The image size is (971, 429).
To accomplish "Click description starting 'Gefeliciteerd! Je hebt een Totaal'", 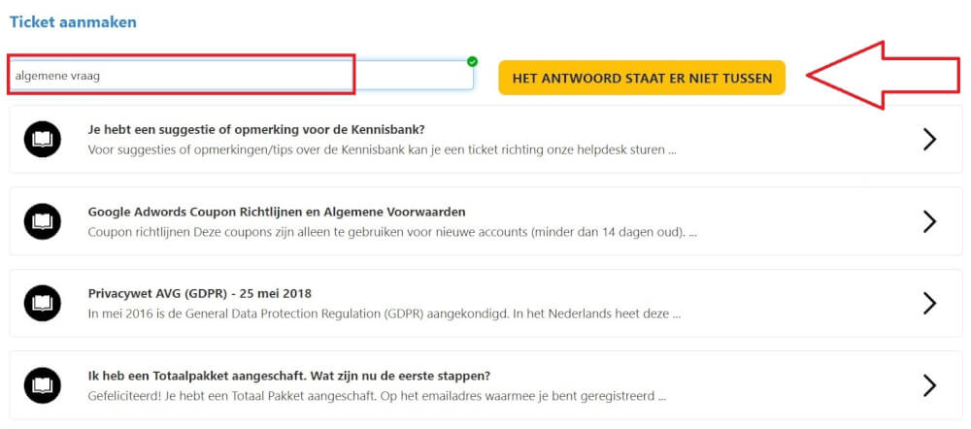I will pos(377,396).
